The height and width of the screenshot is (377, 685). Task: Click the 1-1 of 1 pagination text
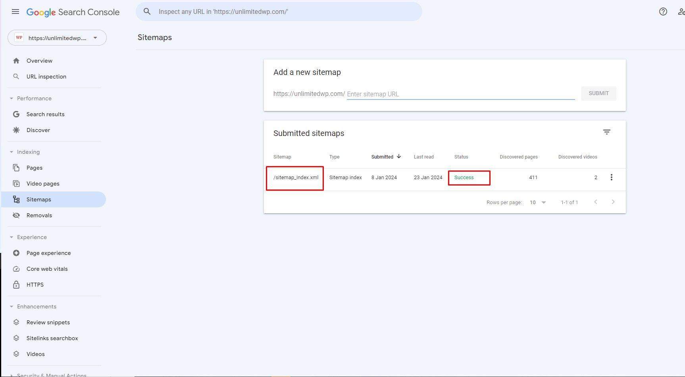pos(569,203)
